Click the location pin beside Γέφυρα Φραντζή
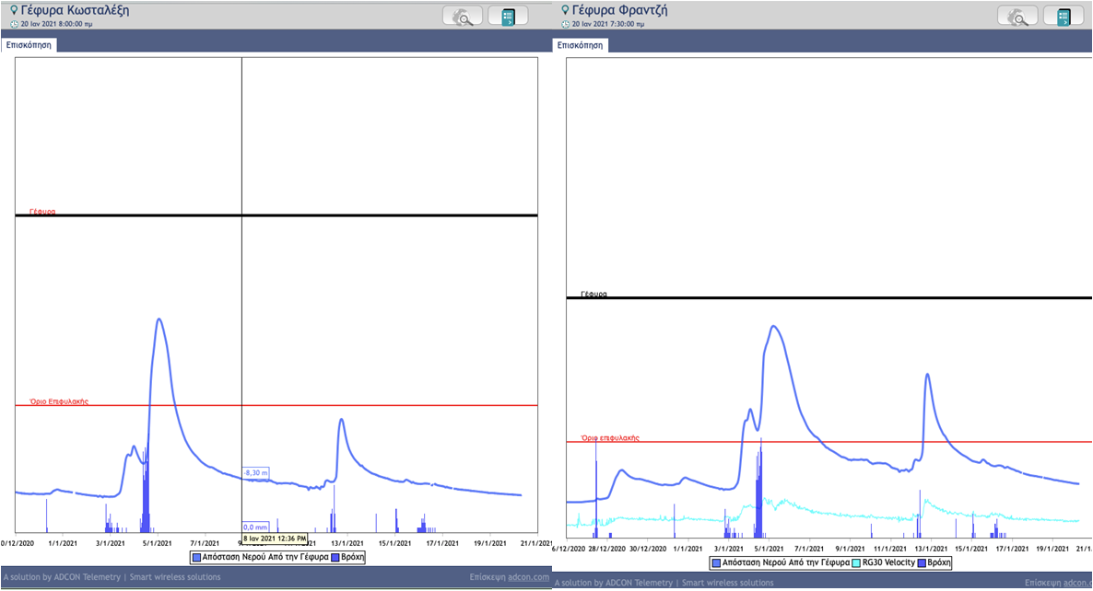 [x=565, y=10]
